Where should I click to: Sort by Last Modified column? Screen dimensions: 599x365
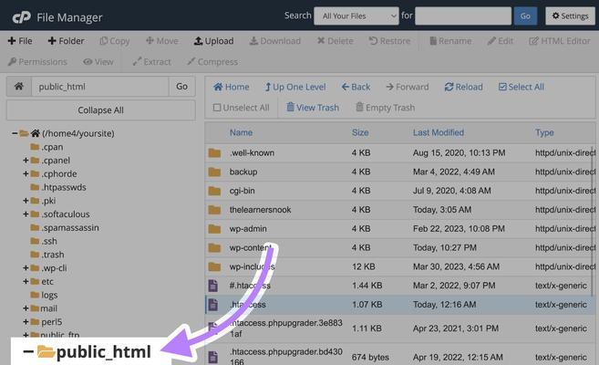(439, 132)
